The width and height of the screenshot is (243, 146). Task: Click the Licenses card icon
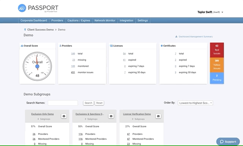coord(111,46)
